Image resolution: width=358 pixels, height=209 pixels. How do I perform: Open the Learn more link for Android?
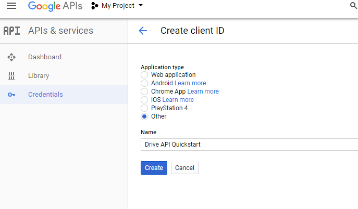point(190,83)
